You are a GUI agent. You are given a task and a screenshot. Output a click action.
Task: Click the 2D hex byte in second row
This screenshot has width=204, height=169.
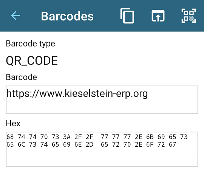click(90, 144)
